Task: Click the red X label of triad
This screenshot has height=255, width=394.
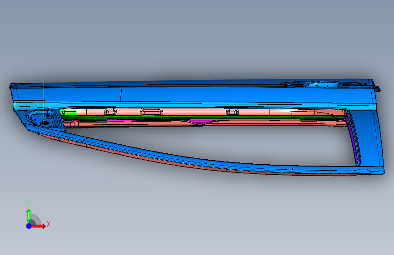Action: click(49, 224)
